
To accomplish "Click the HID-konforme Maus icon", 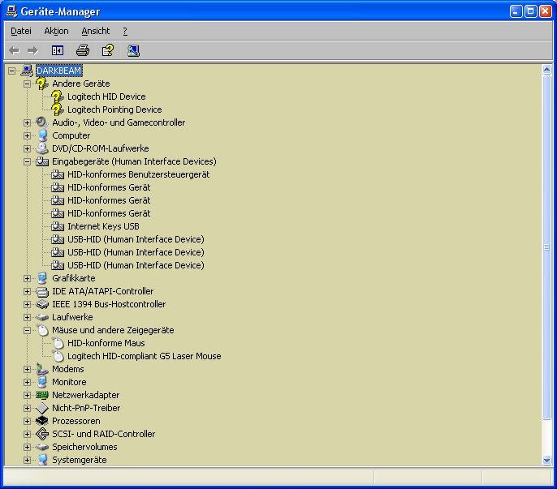I will pos(58,343).
